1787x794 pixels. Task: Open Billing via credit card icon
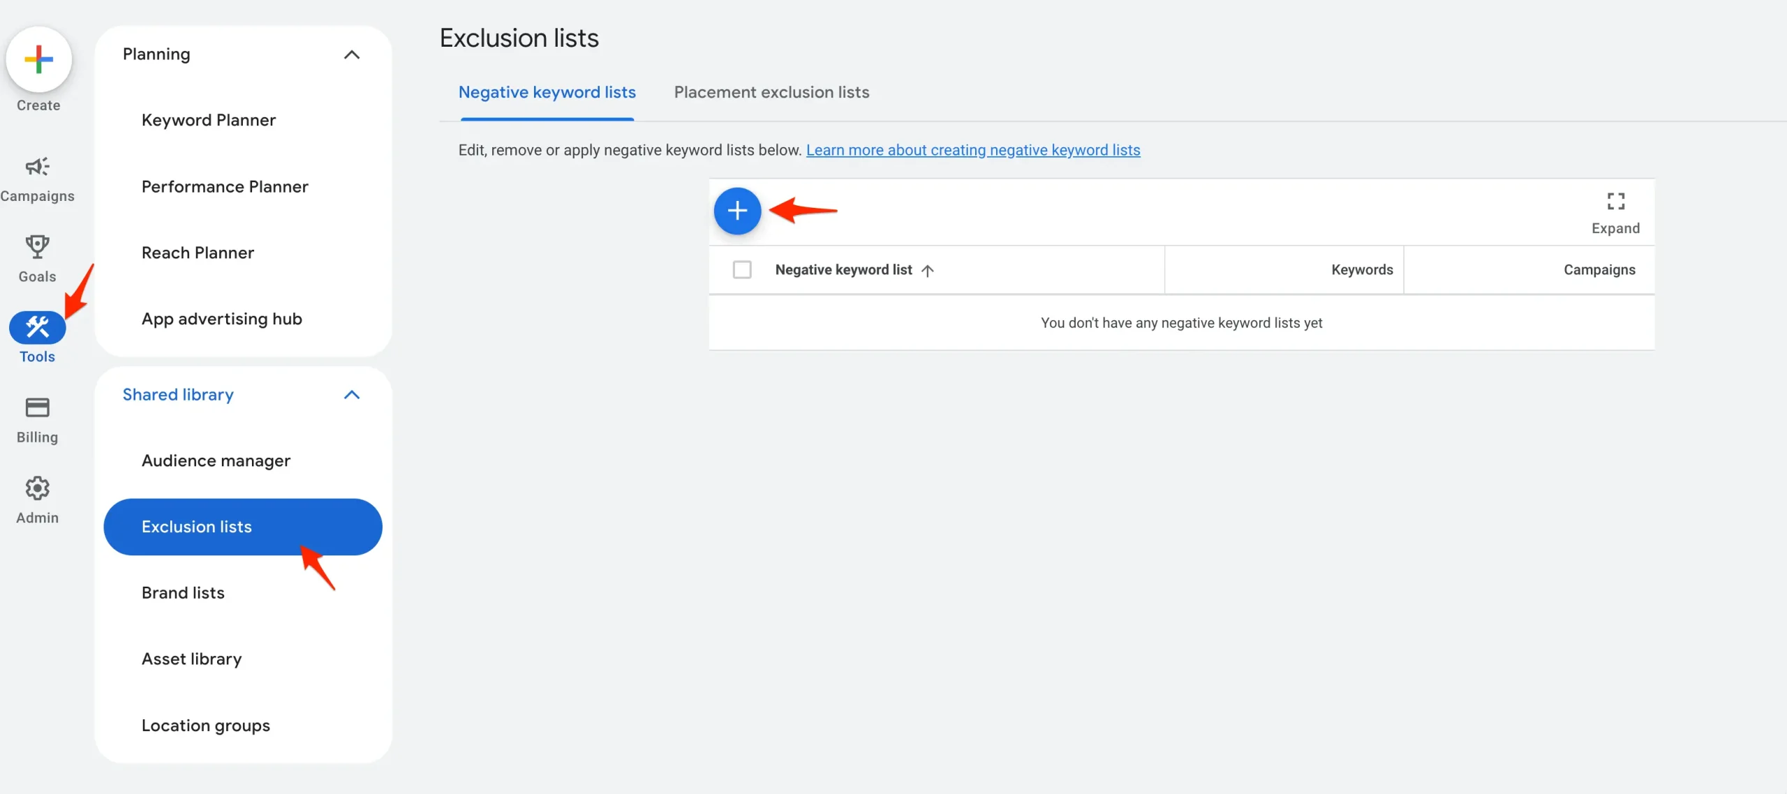coord(37,407)
